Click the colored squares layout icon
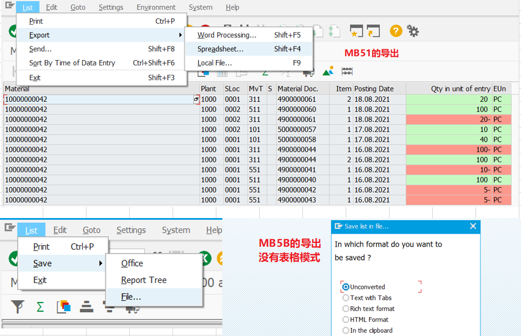The image size is (521, 336). [63, 307]
